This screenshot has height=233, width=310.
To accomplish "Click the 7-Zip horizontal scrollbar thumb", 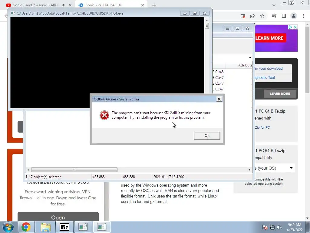I will pos(74,170).
